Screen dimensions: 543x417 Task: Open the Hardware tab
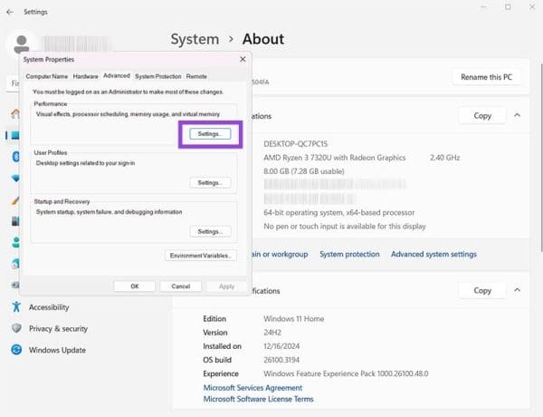click(85, 76)
